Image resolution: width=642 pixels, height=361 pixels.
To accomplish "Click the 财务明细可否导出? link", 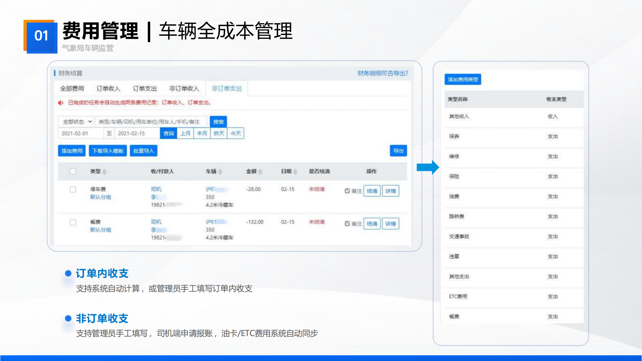I will (383, 73).
